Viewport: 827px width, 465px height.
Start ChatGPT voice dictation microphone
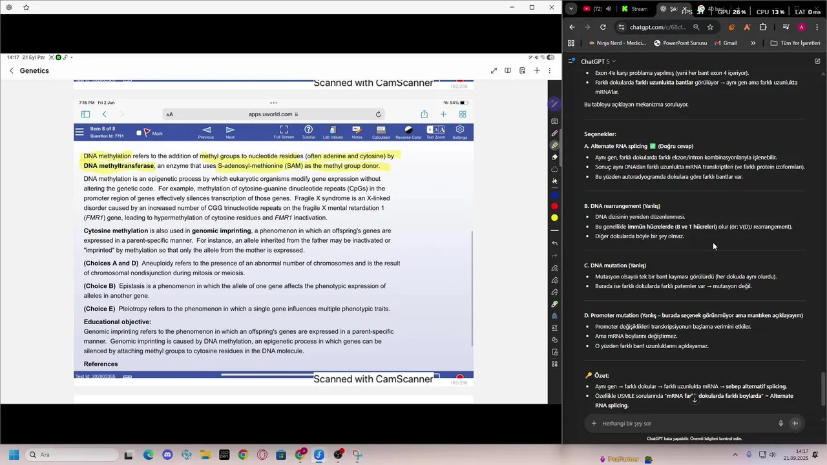click(x=780, y=424)
